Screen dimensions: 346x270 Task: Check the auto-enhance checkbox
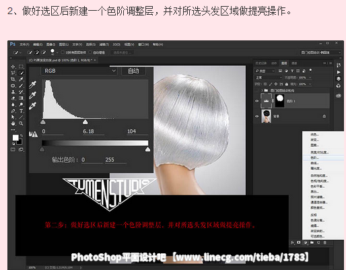click(90, 53)
